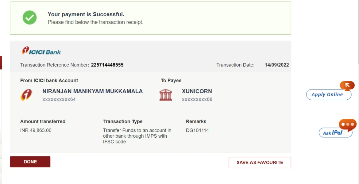
Task: Click the remarks value DG104114
Action: click(x=197, y=130)
